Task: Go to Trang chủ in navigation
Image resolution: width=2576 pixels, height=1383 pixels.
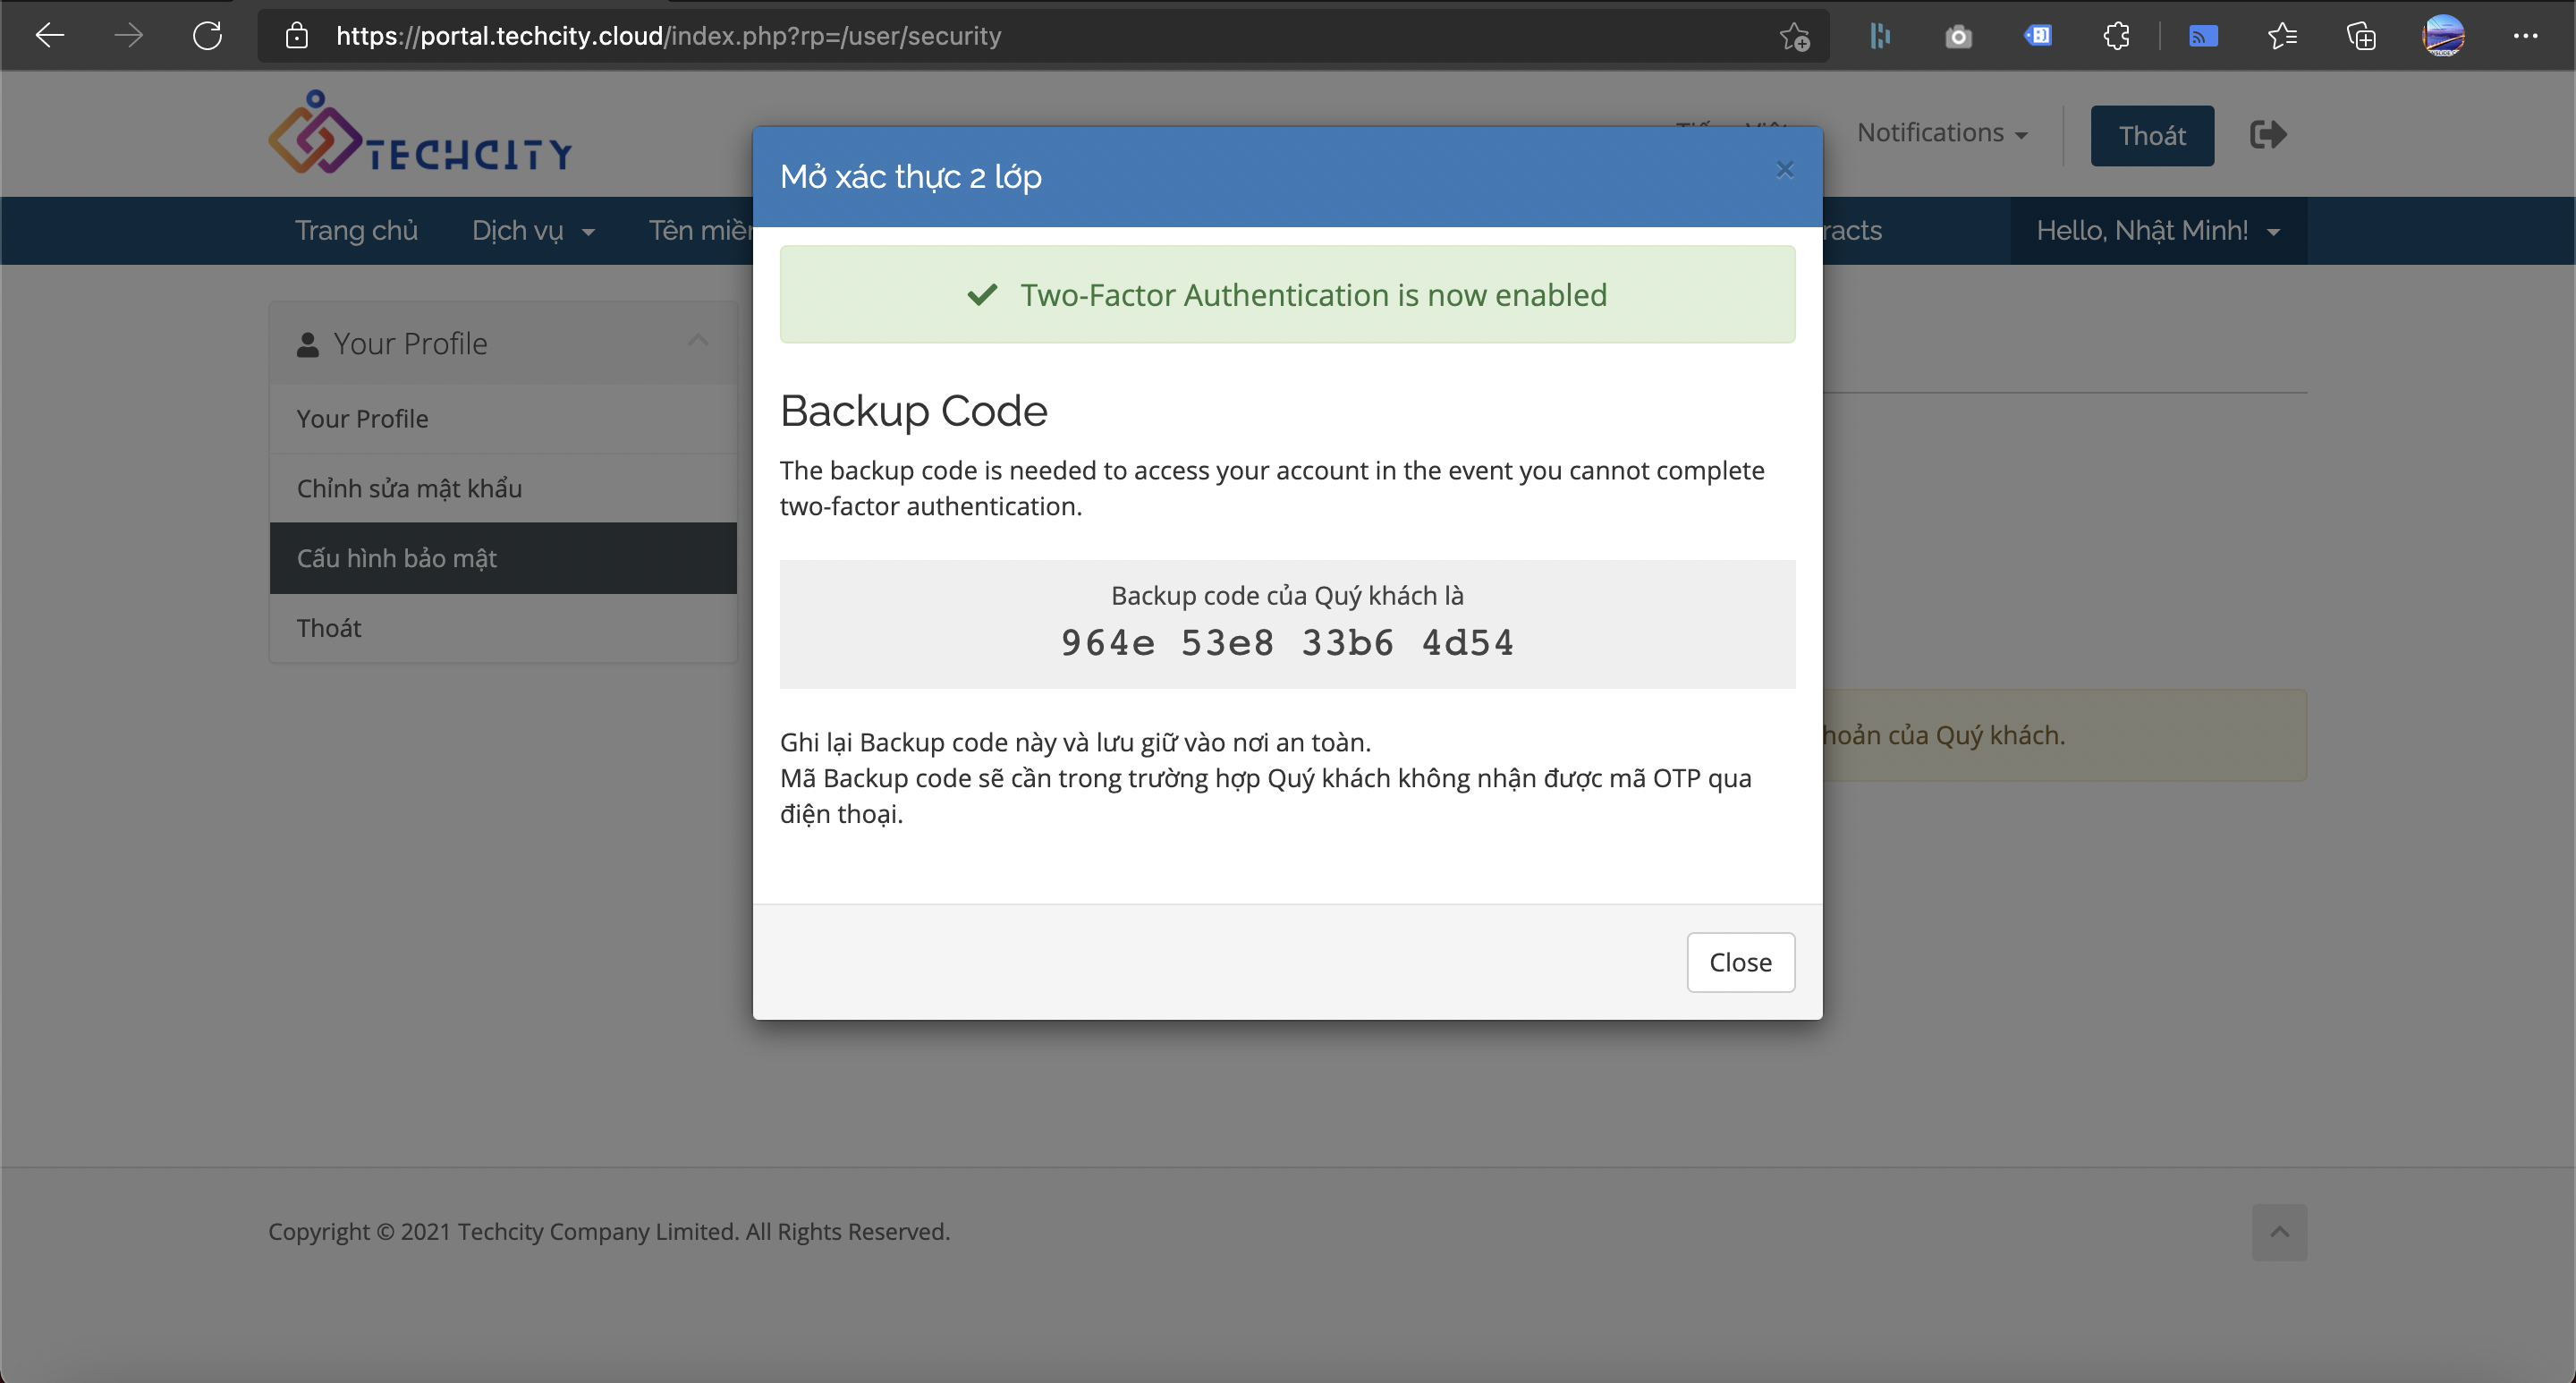Action: [x=356, y=231]
